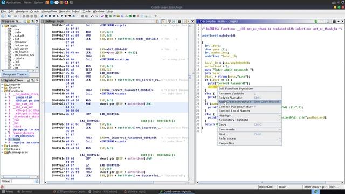Open the Navigation menu
This screenshot has height=194, width=345.
coord(49,11)
